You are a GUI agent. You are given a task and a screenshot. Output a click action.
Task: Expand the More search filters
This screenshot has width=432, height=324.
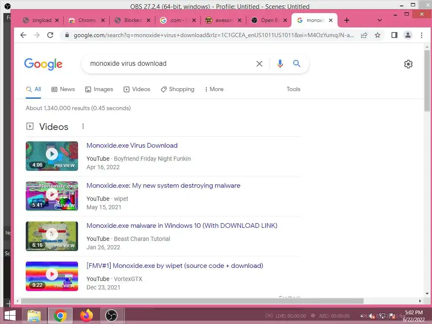click(x=214, y=89)
